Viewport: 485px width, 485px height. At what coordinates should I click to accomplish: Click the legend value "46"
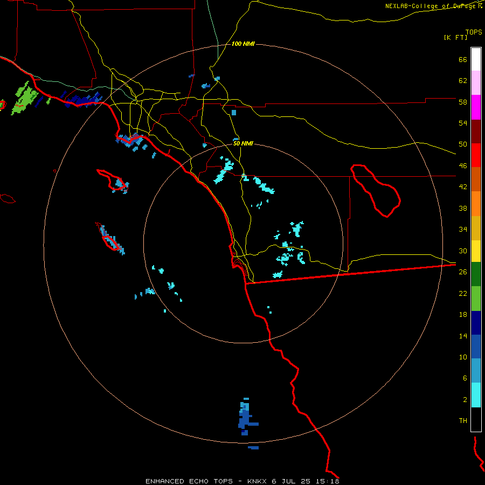point(463,166)
